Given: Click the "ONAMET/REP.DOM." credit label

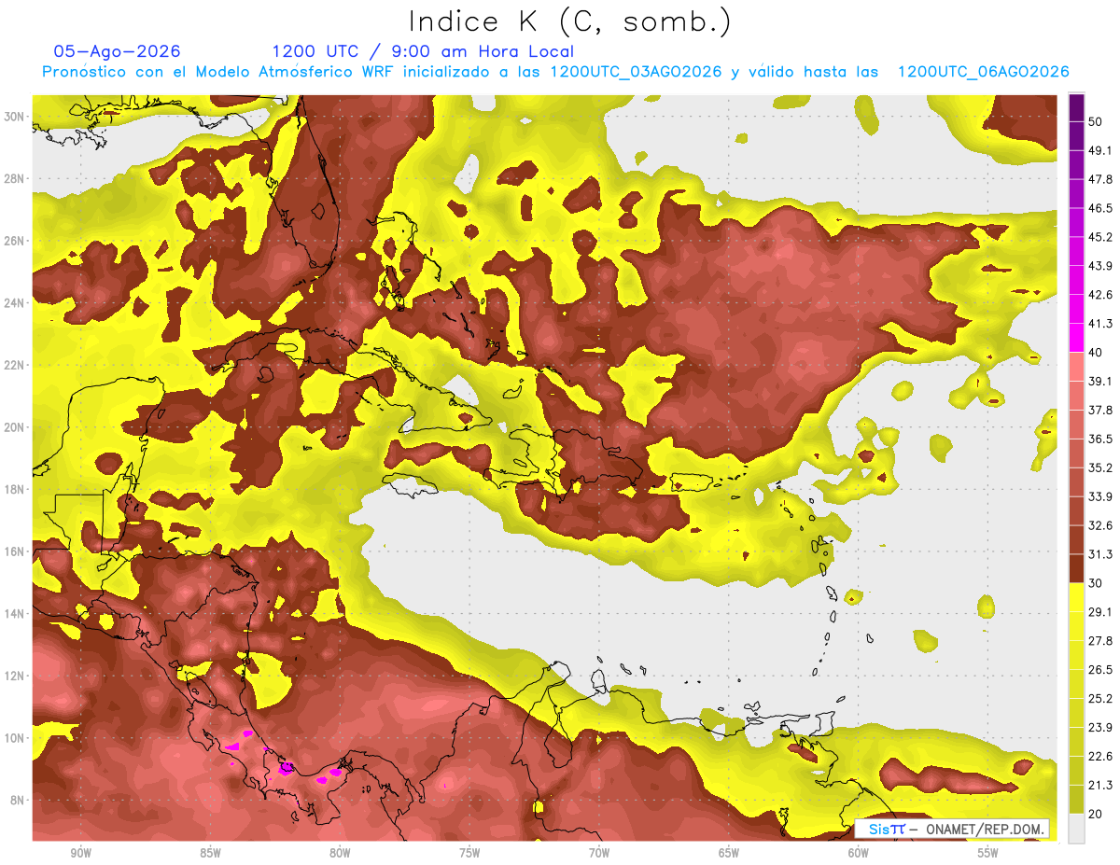Looking at the screenshot, I should 986,829.
